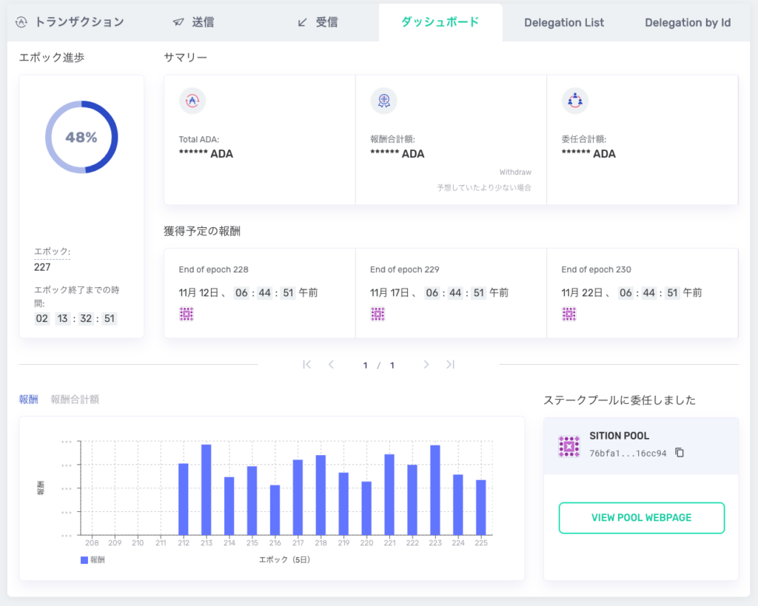Click the Withdraw link in rewards card
The image size is (758, 606).
[x=514, y=172]
